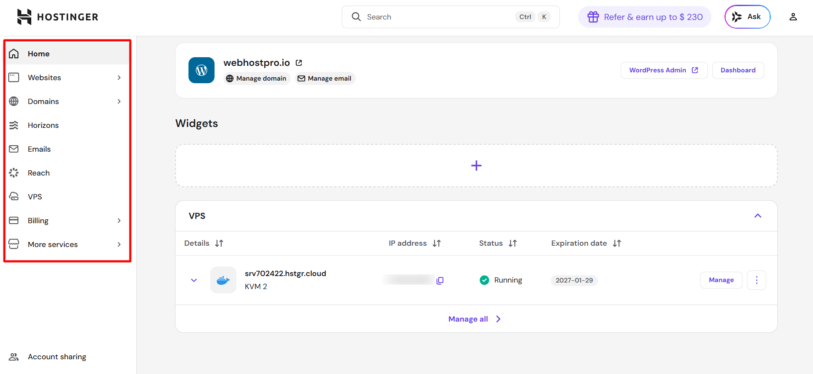The width and height of the screenshot is (813, 374).
Task: Click the Manage all link
Action: pos(475,319)
